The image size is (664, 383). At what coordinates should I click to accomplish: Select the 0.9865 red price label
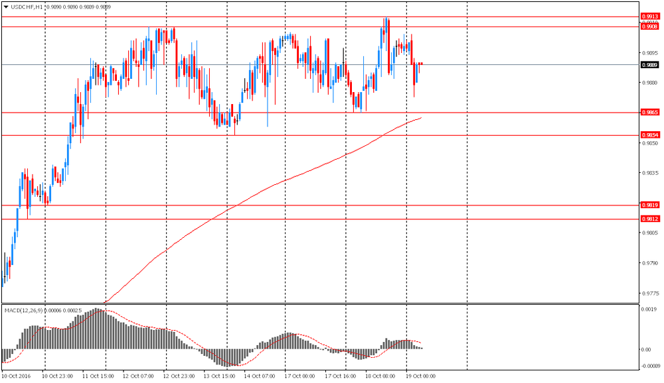(649, 113)
